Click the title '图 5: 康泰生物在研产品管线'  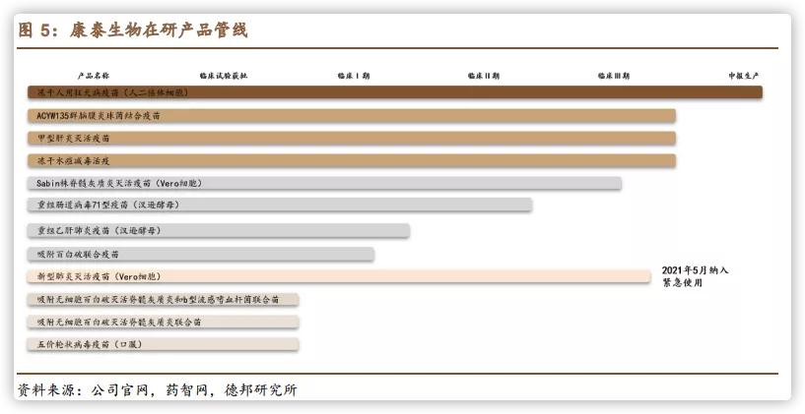pyautogui.click(x=133, y=30)
